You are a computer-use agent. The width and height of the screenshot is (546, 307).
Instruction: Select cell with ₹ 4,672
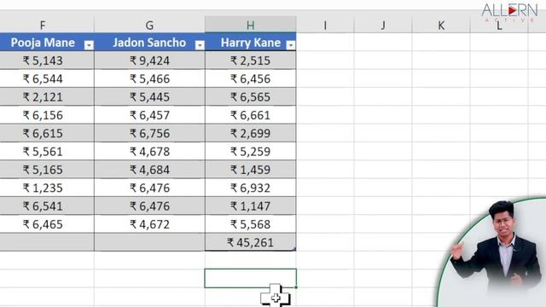pos(149,224)
